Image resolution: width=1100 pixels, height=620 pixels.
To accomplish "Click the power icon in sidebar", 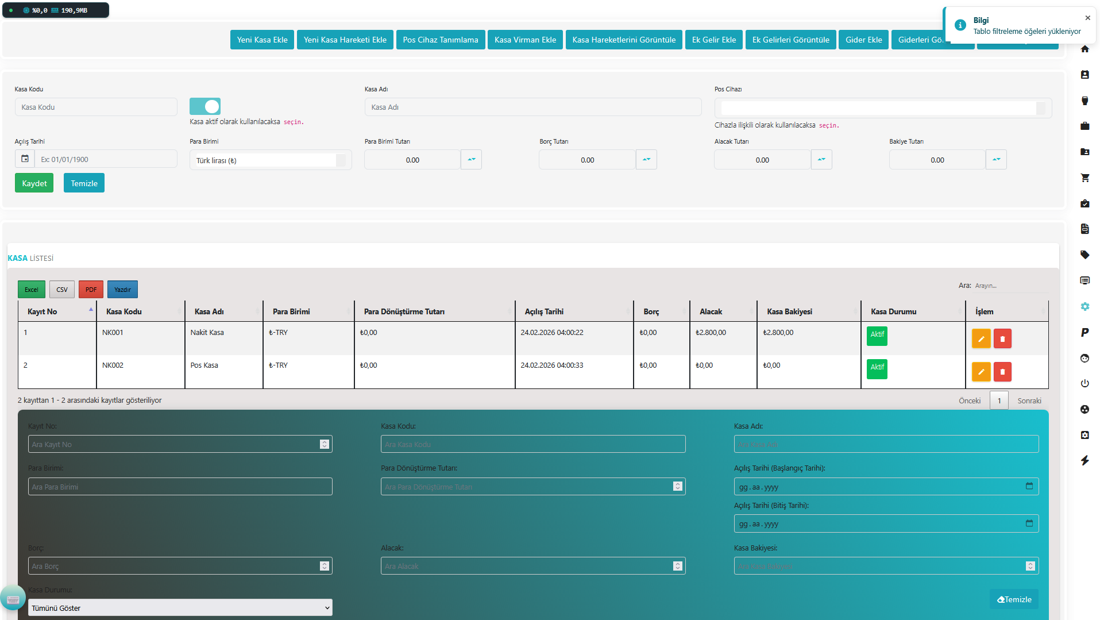I will point(1084,383).
